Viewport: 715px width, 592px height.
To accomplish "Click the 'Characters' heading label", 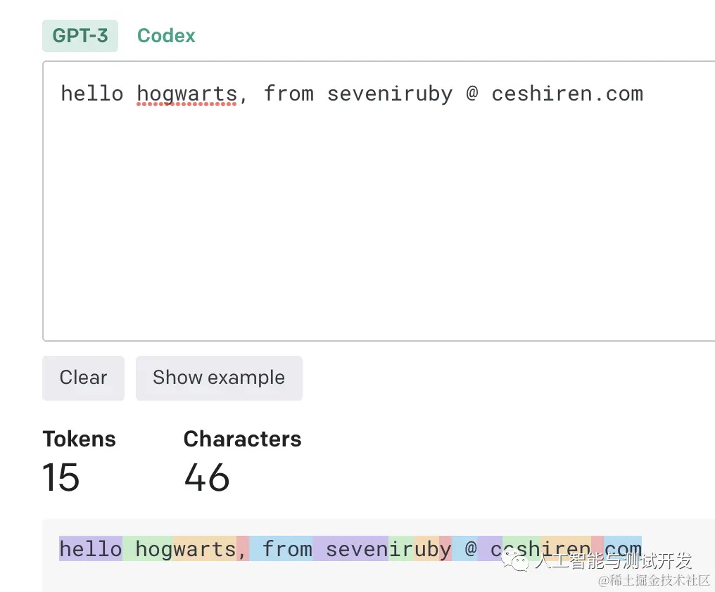I will point(243,439).
